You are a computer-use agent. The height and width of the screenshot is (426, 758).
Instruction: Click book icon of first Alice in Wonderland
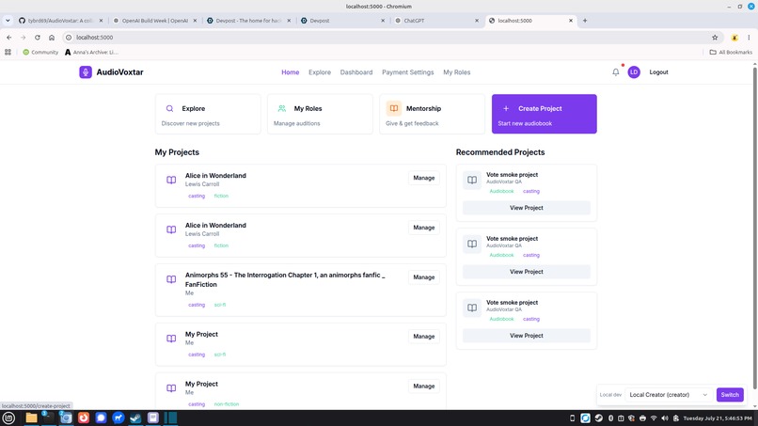171,180
